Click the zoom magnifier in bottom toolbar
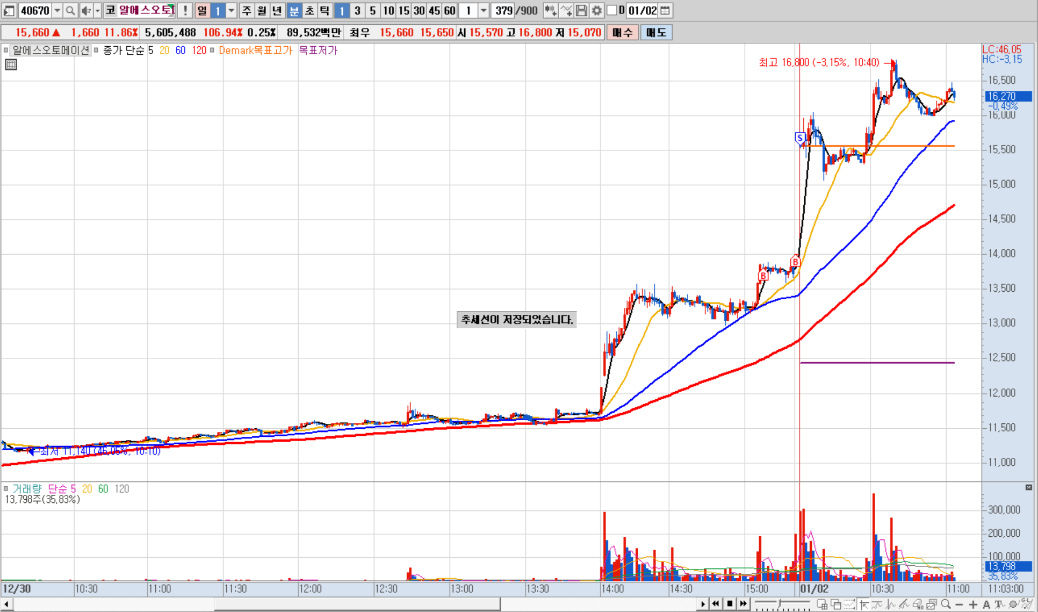 tap(946, 604)
